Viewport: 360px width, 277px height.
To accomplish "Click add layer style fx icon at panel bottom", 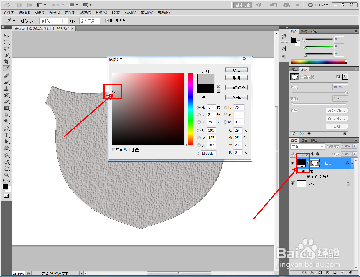I will pos(312,273).
